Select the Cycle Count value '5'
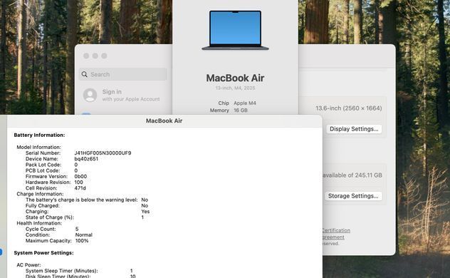450x278 pixels. click(x=77, y=229)
